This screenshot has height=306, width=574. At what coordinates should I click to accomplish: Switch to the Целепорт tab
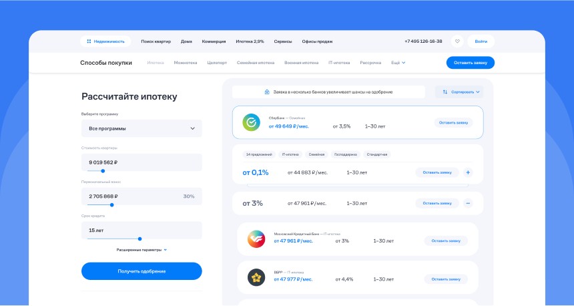217,63
